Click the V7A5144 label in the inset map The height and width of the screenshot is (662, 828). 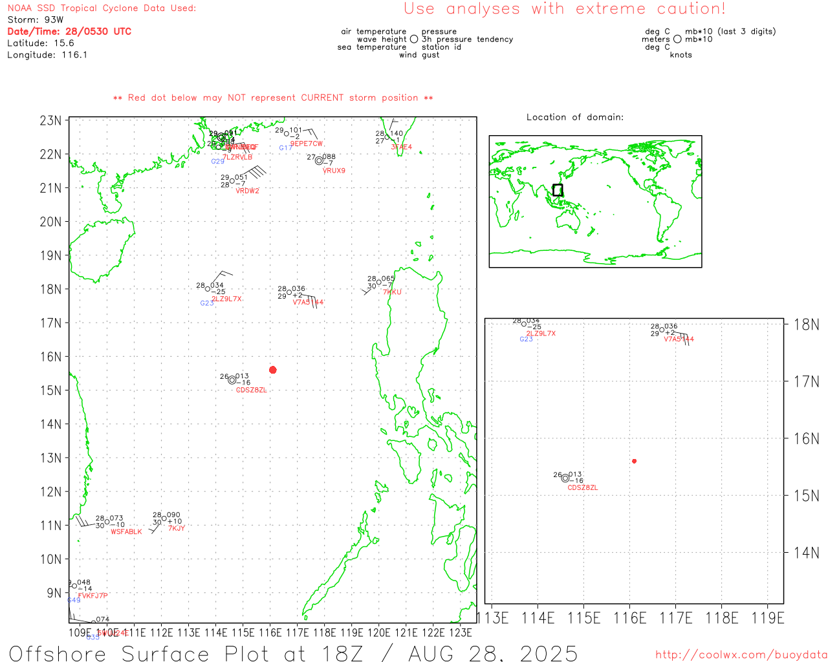click(679, 339)
